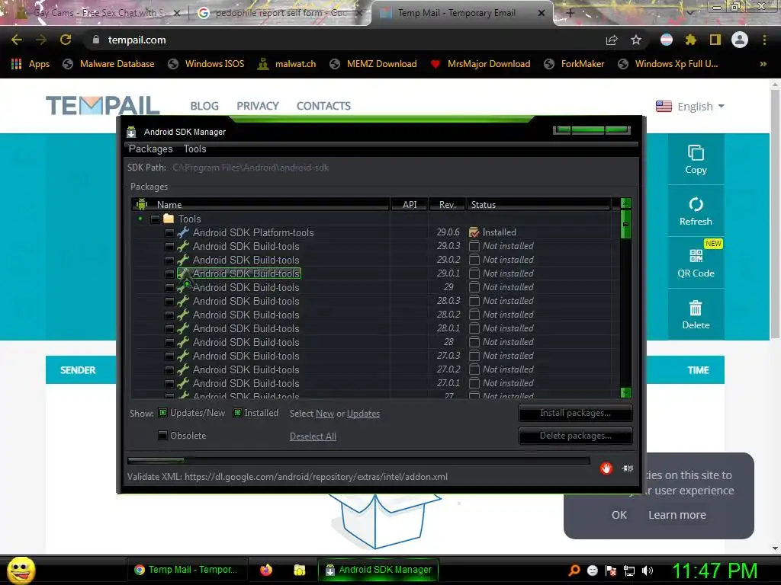781x585 pixels.
Task: Click the magnifier icon in the system tray
Action: tap(574, 570)
